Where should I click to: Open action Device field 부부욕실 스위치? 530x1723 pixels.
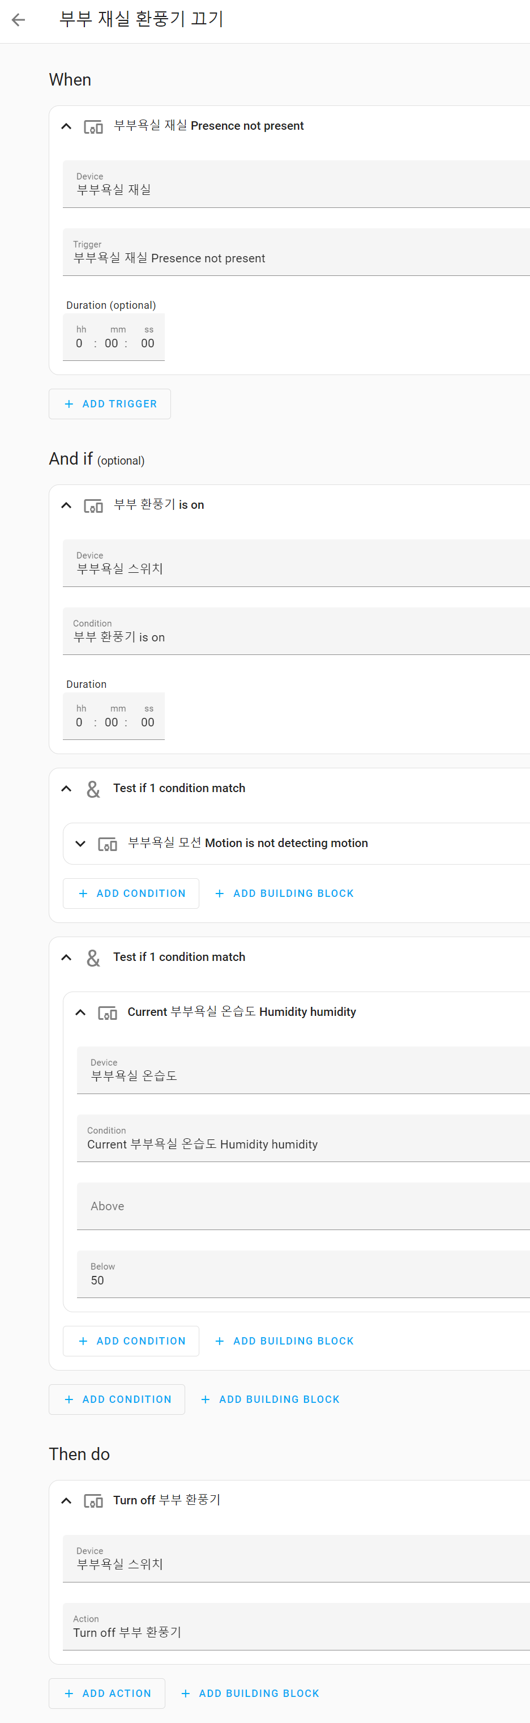296,1559
